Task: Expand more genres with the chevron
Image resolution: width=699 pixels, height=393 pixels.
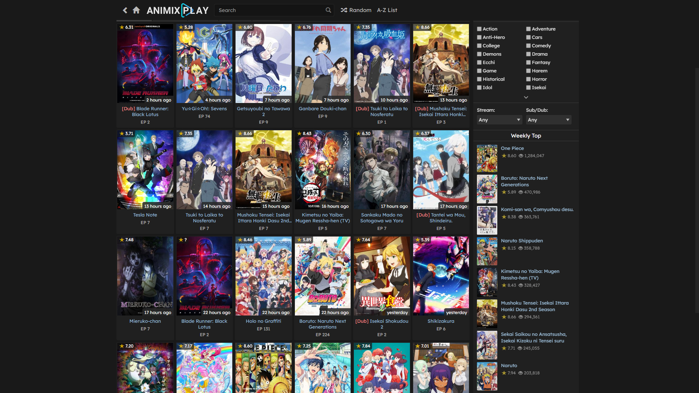Action: (526, 97)
